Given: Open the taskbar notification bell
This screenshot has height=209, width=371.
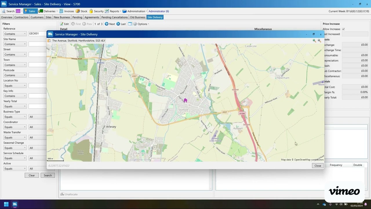Looking at the screenshot, I should point(365,204).
